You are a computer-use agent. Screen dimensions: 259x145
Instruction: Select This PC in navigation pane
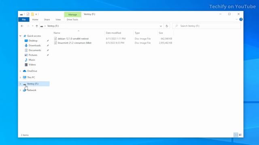pos(31,77)
